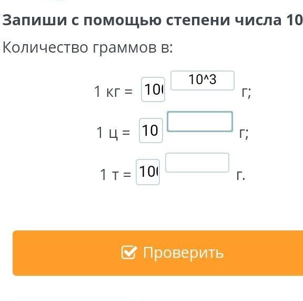Screen dimensions: 303x301
Task: Click the 'г.' unit after the 1 т row
Action: pos(241,176)
